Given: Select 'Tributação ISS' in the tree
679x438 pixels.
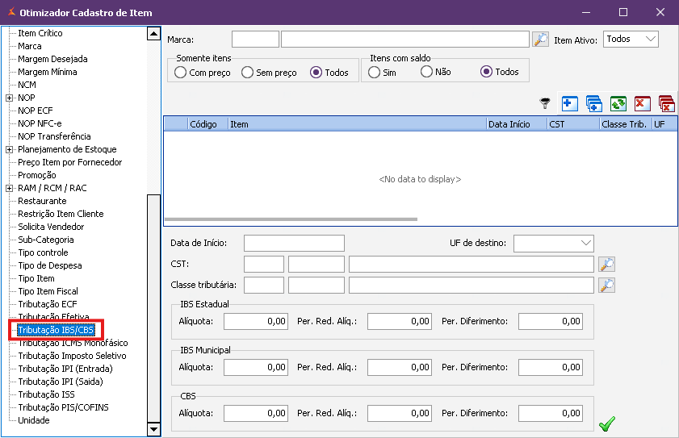Looking at the screenshot, I should pos(47,394).
